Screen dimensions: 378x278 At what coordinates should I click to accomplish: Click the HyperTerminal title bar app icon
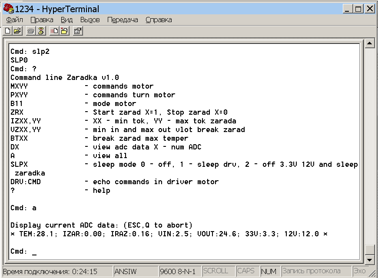8,9
